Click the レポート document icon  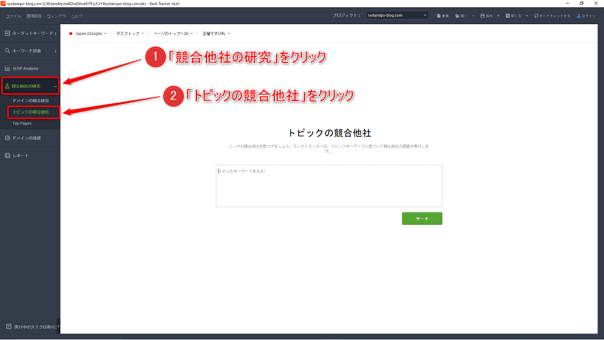tap(7, 156)
